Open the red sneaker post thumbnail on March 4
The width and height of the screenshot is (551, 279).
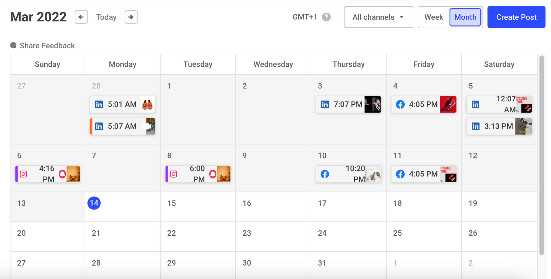pos(449,104)
